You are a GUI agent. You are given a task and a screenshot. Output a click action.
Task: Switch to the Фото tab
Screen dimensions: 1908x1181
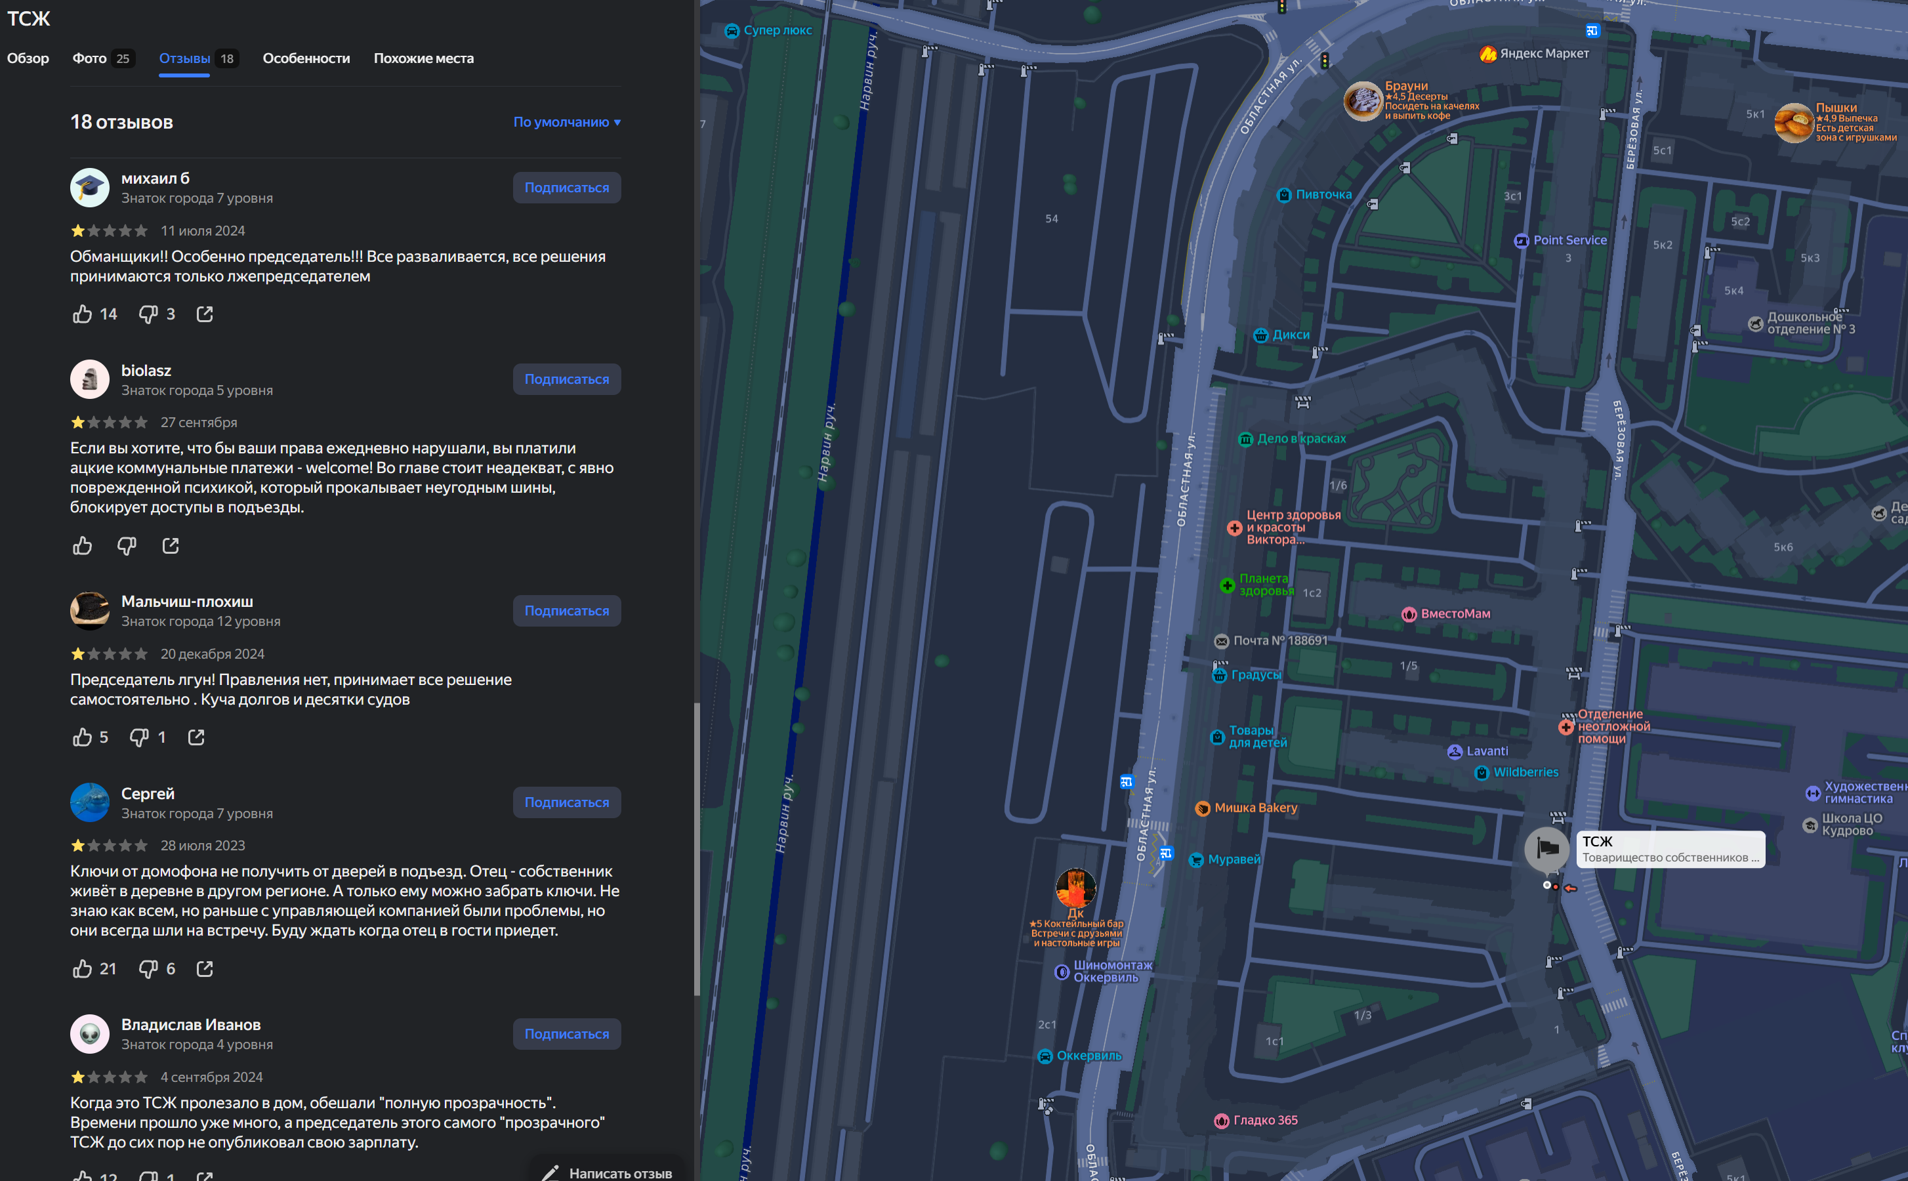tap(102, 58)
